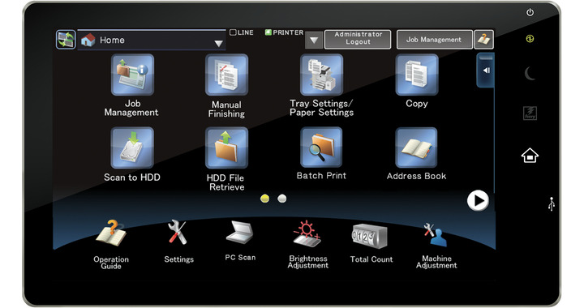This screenshot has height=308, width=584.
Task: Select the second page indicator dot
Action: tap(282, 199)
